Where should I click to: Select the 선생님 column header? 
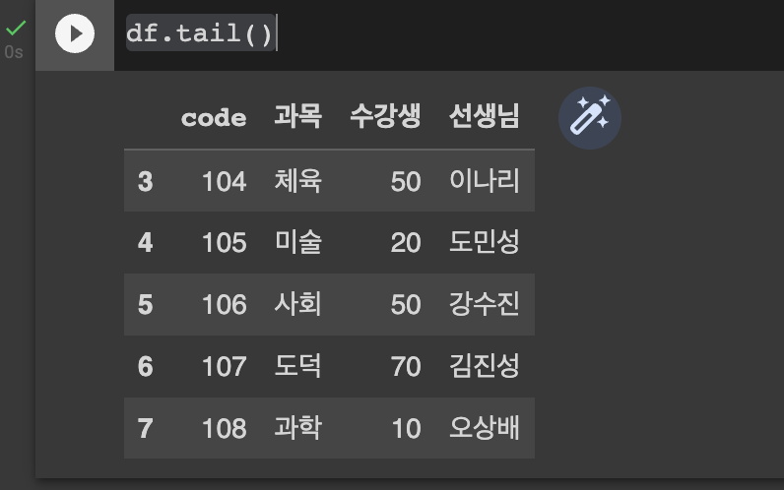[x=484, y=117]
